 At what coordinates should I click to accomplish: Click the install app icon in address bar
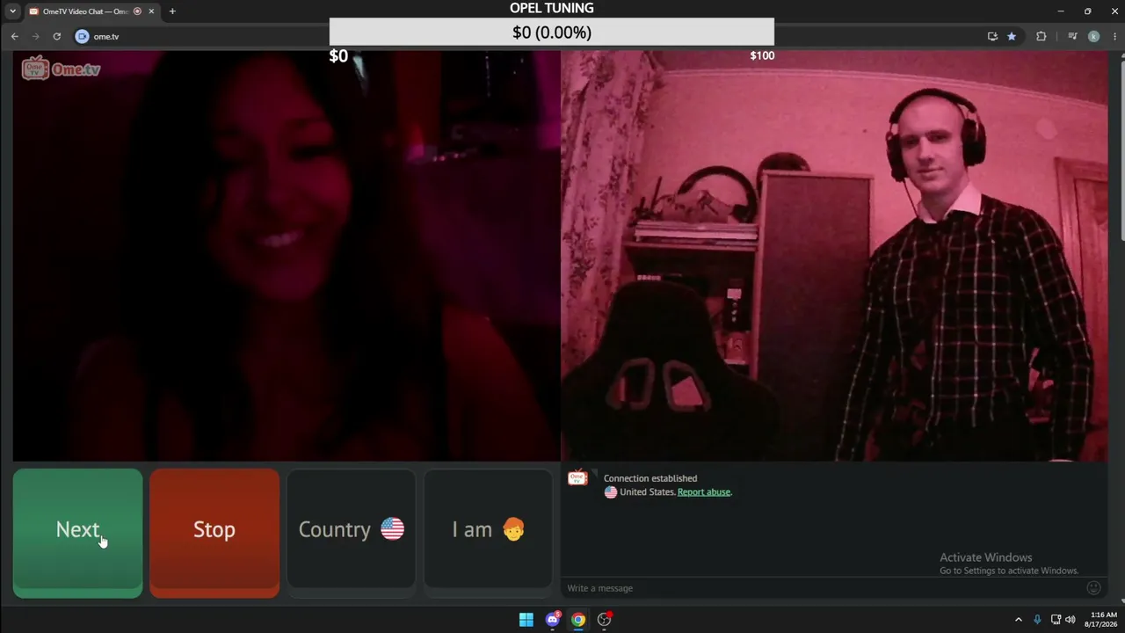(x=992, y=36)
